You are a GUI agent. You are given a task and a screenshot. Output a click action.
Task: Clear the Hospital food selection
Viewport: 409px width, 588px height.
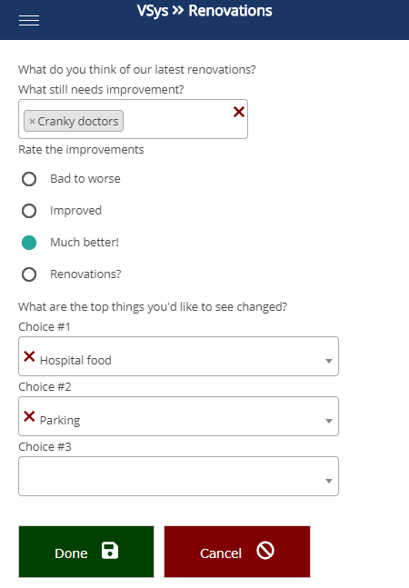(29, 356)
